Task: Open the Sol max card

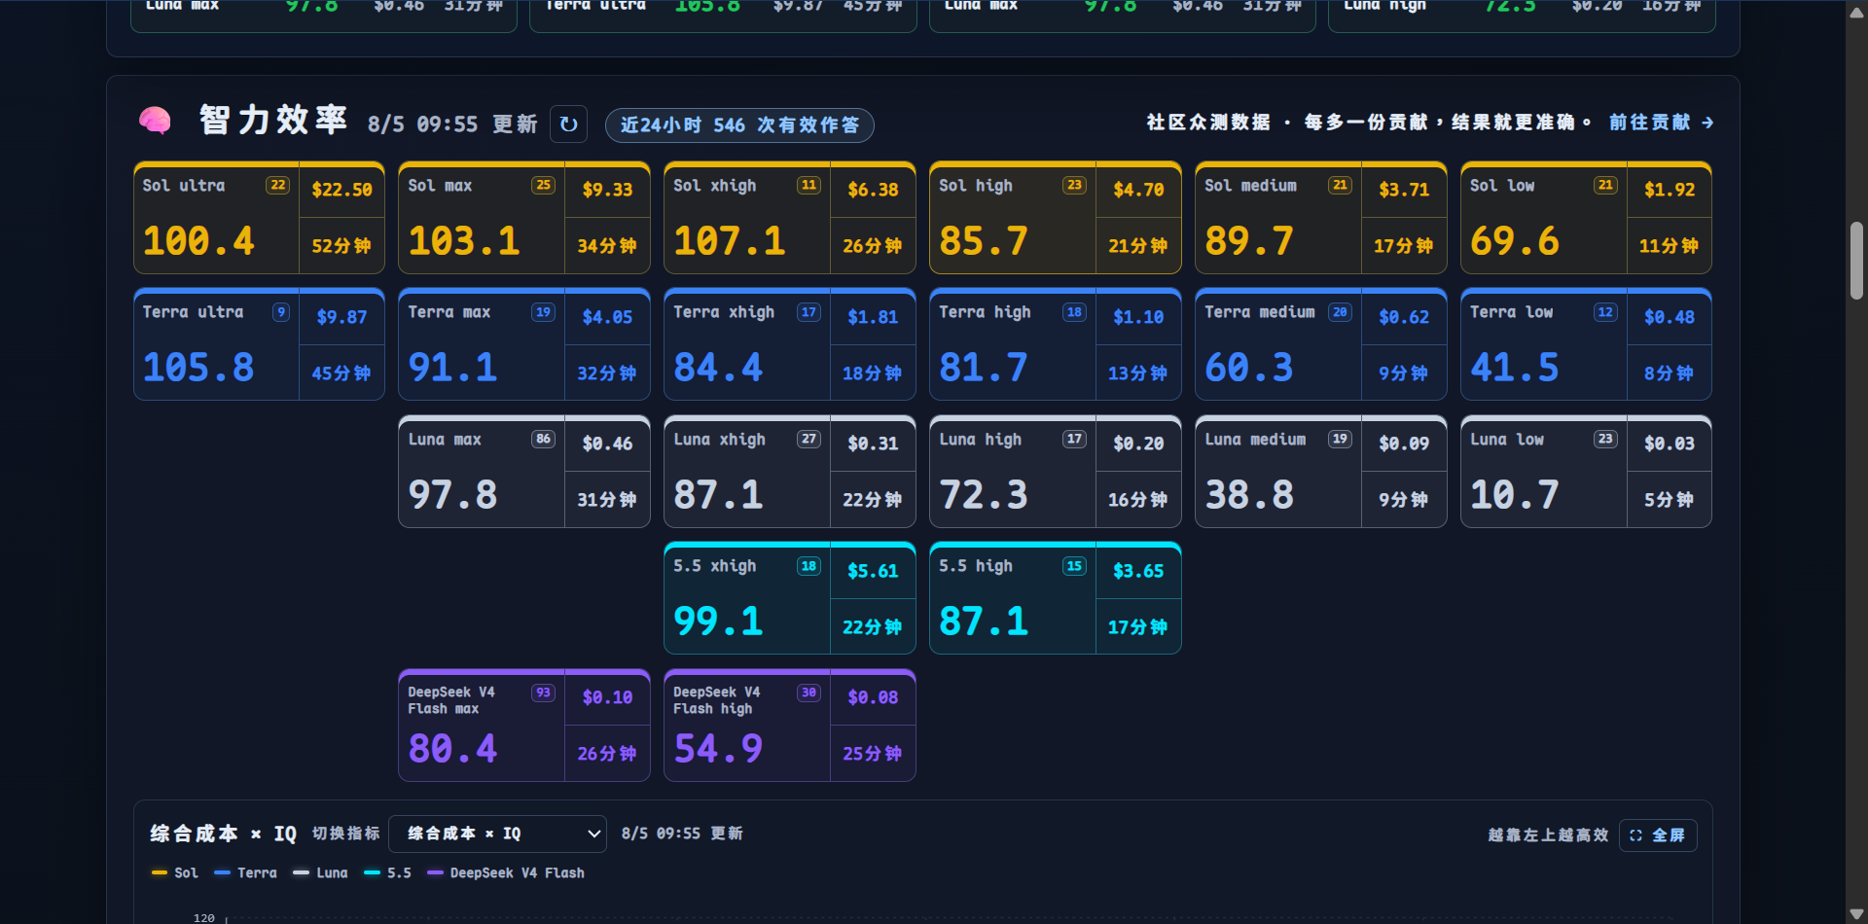Action: pos(524,218)
